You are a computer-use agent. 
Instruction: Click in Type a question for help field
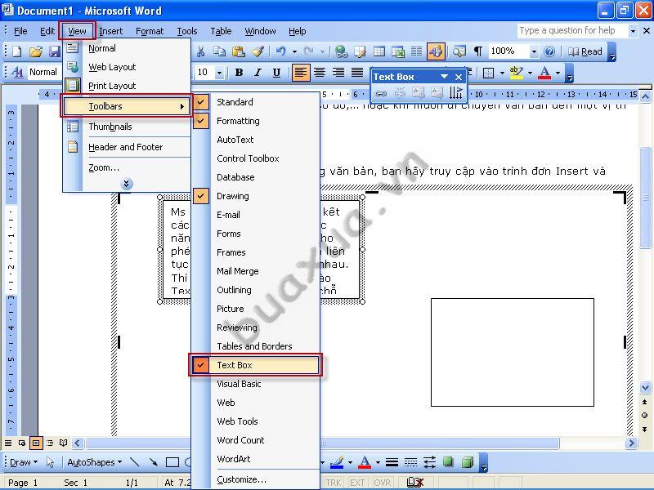pos(572,30)
